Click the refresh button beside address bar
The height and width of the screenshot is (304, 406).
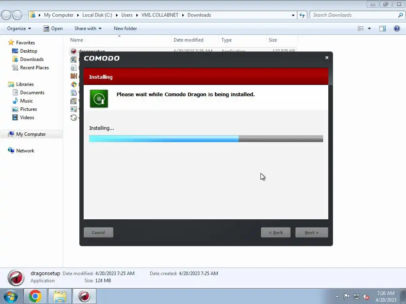[302, 15]
